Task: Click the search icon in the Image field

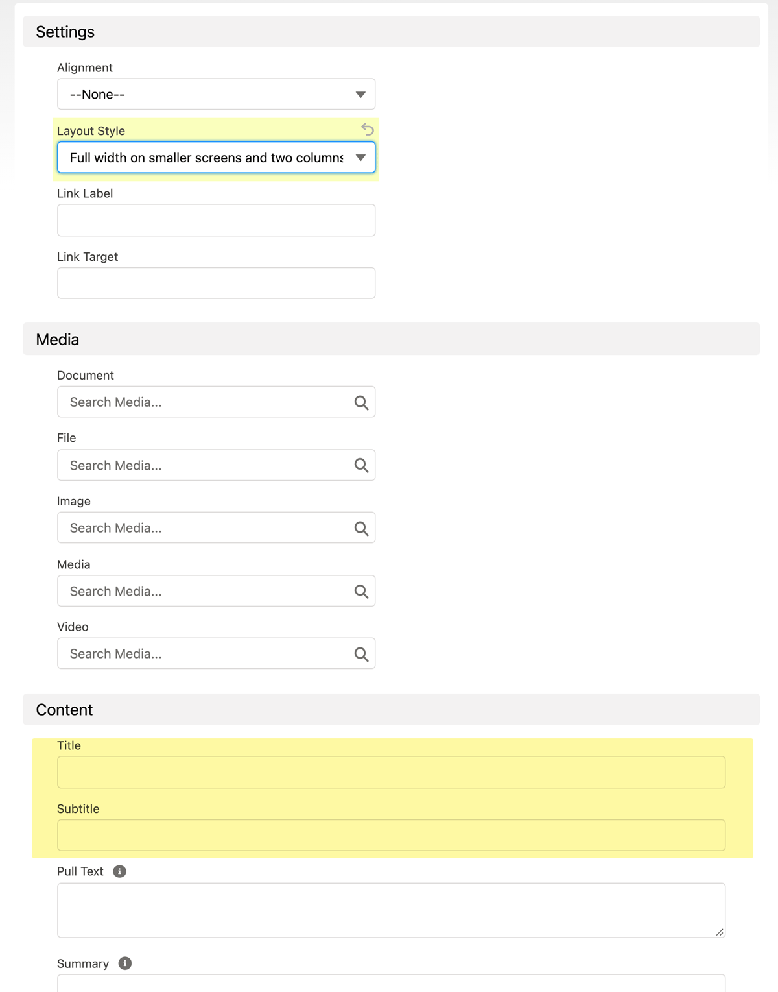Action: click(x=360, y=527)
